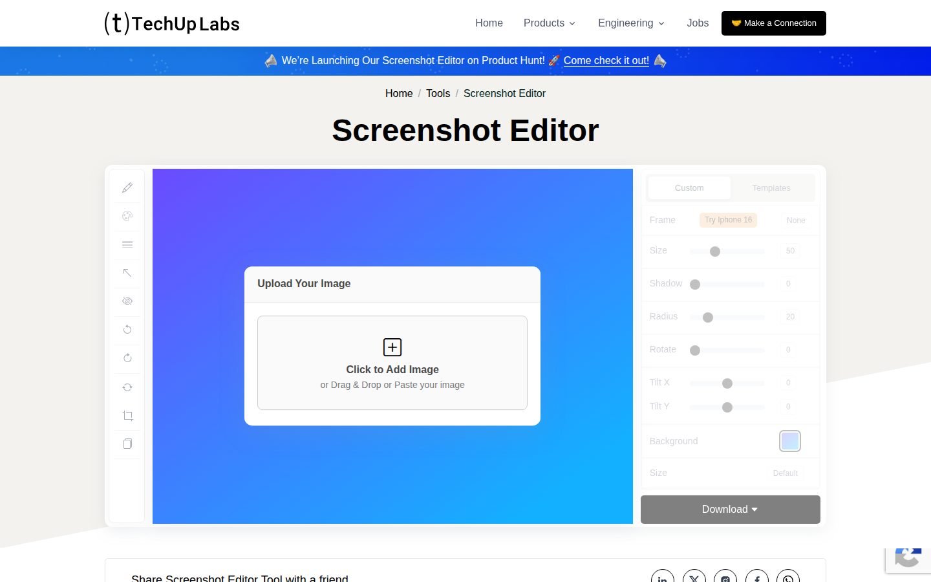Select the pencil draw tool
The width and height of the screenshot is (931, 582).
127,188
